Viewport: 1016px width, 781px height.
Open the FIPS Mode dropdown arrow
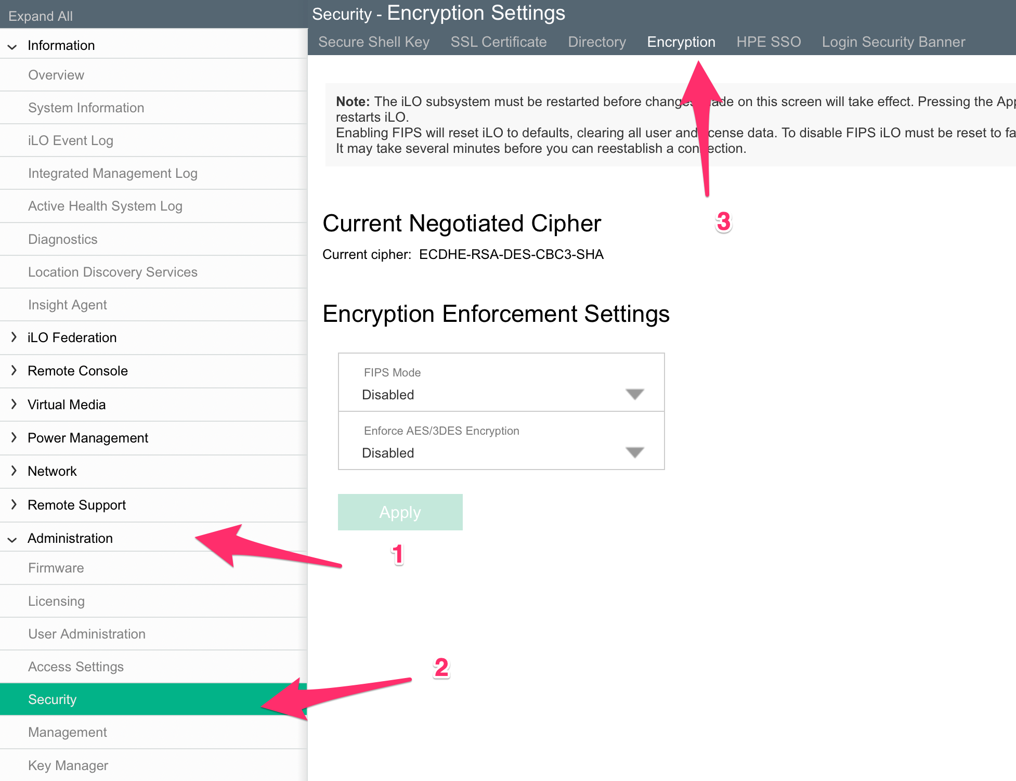click(x=635, y=394)
